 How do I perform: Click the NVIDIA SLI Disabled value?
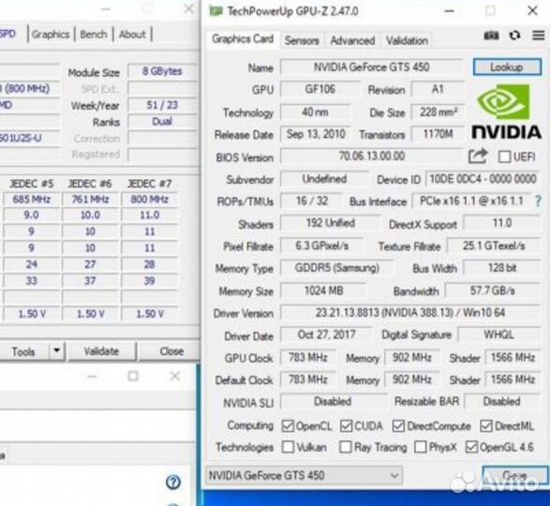pyautogui.click(x=333, y=401)
